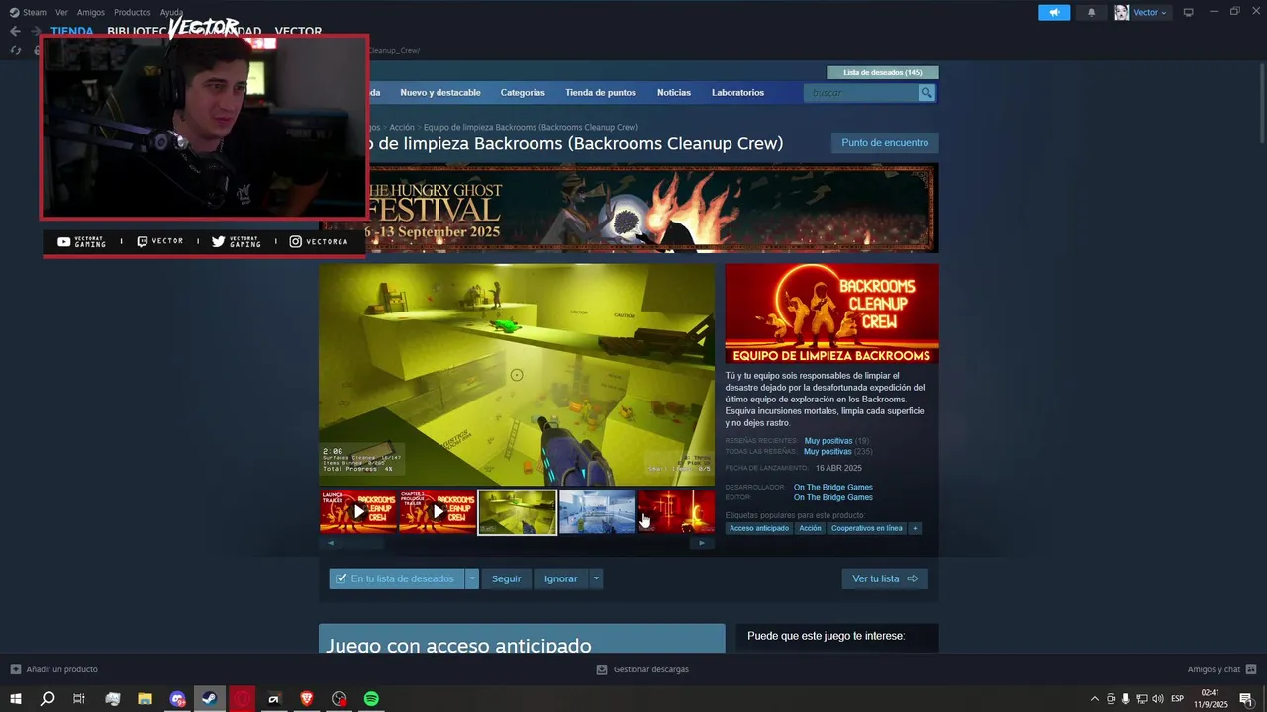Select the yellow backrooms screenshot thumbnail

click(517, 512)
